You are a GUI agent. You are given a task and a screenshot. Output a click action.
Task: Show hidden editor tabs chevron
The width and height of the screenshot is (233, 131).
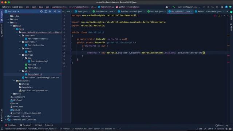pos(227,11)
